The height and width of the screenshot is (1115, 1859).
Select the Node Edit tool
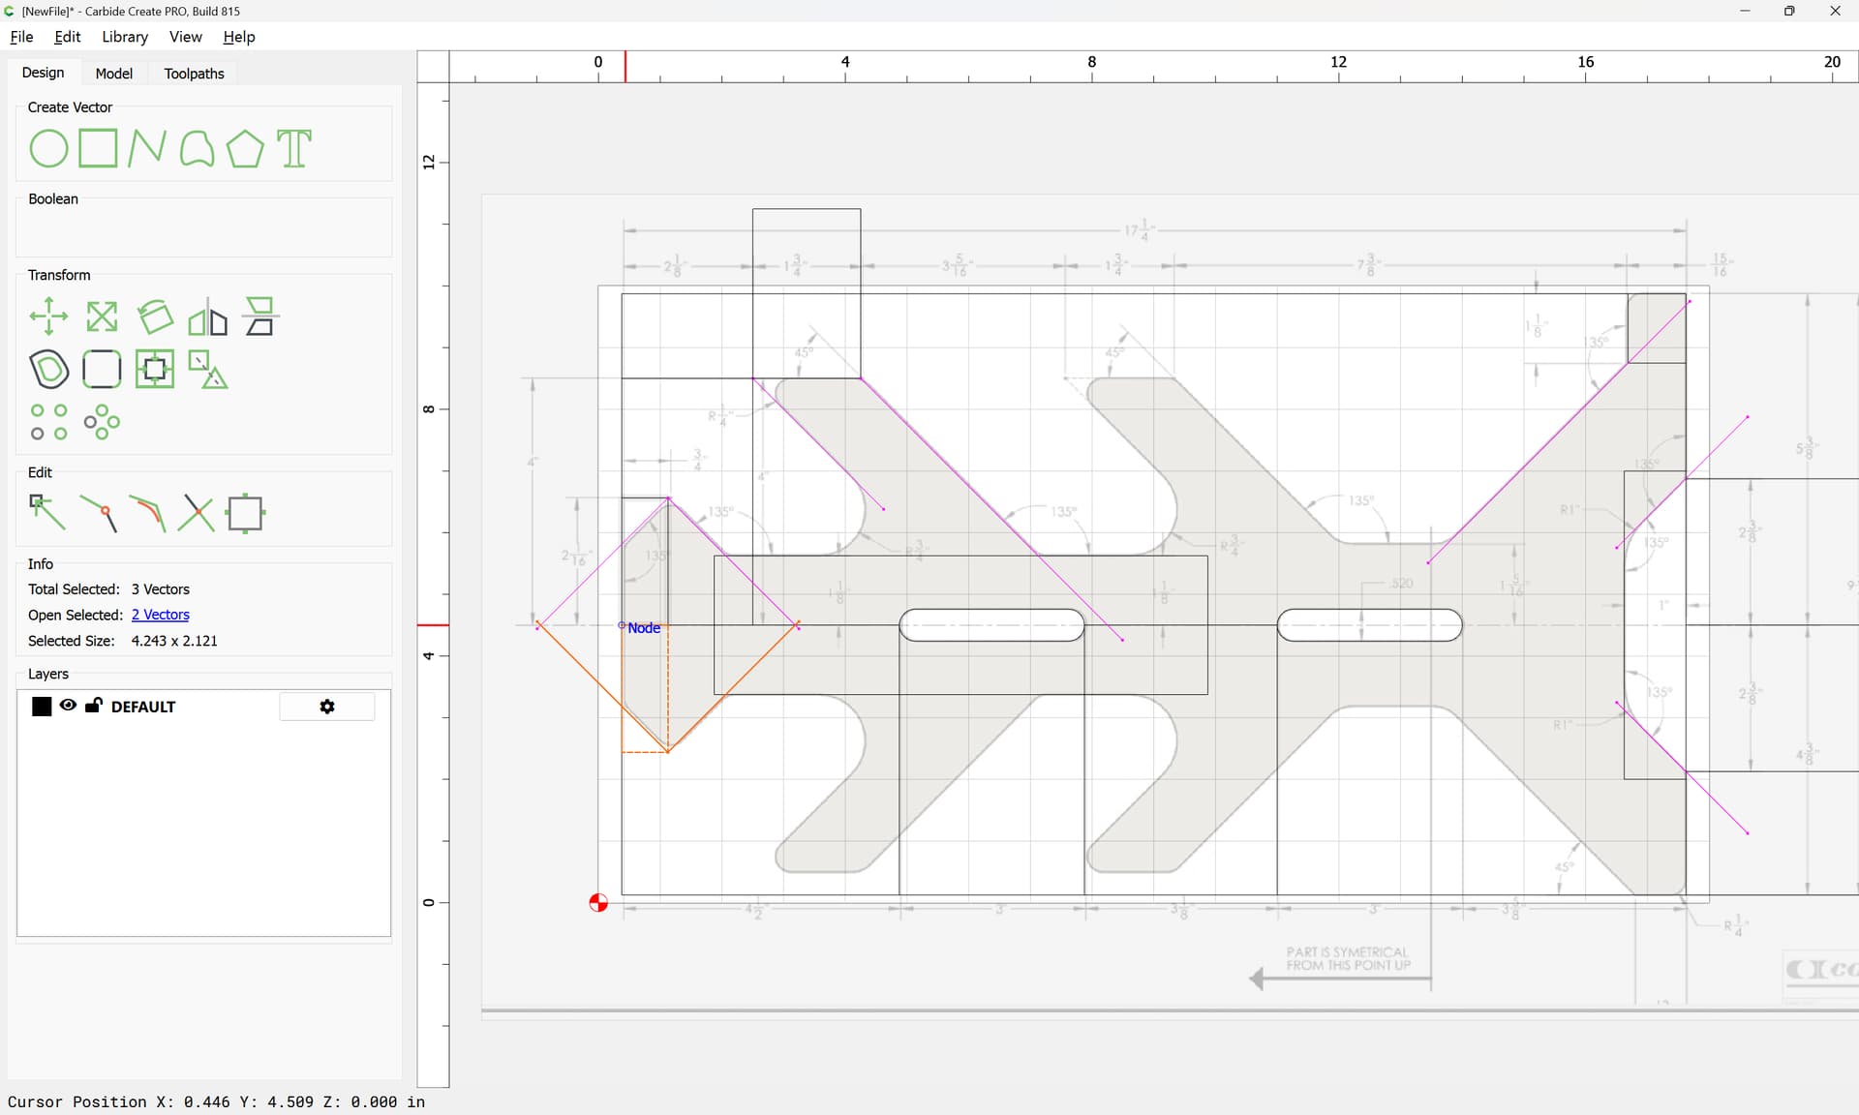coord(47,513)
